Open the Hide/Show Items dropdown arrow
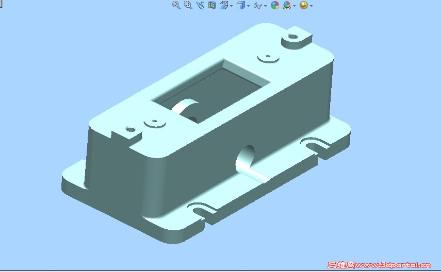Screen dimensions: 441x272 coord(266,6)
